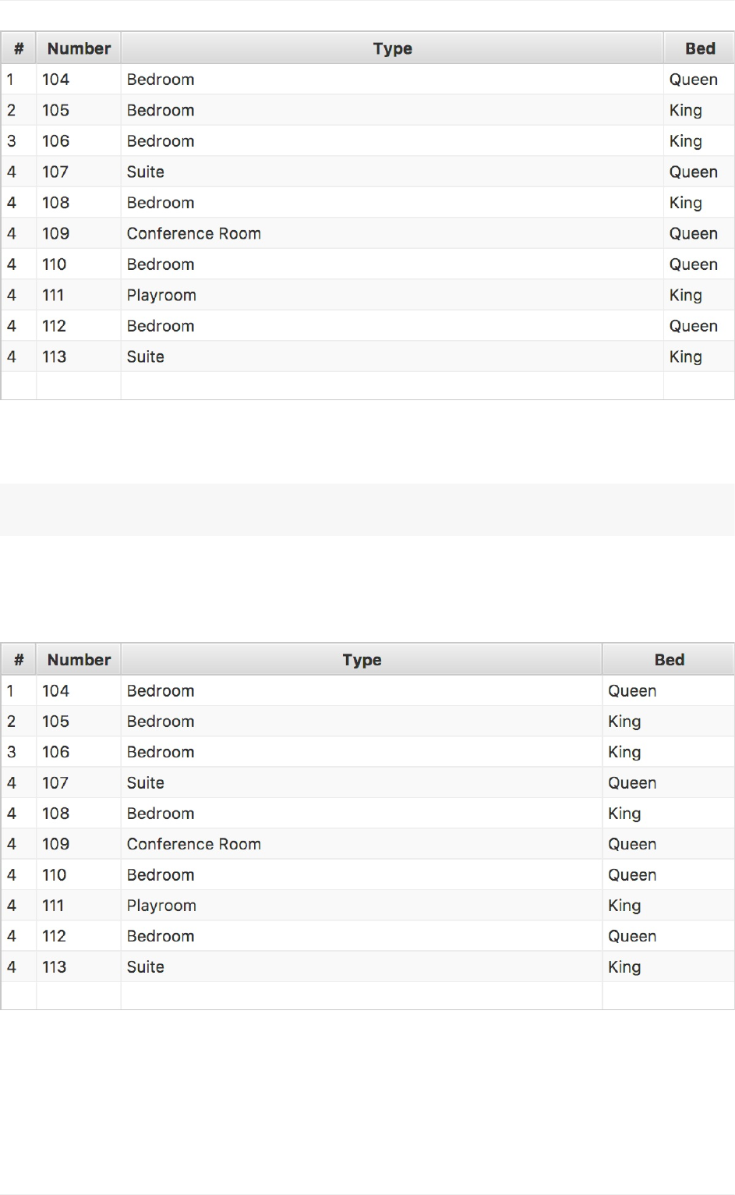Click Queen bed cell for room 110, first table

[693, 264]
